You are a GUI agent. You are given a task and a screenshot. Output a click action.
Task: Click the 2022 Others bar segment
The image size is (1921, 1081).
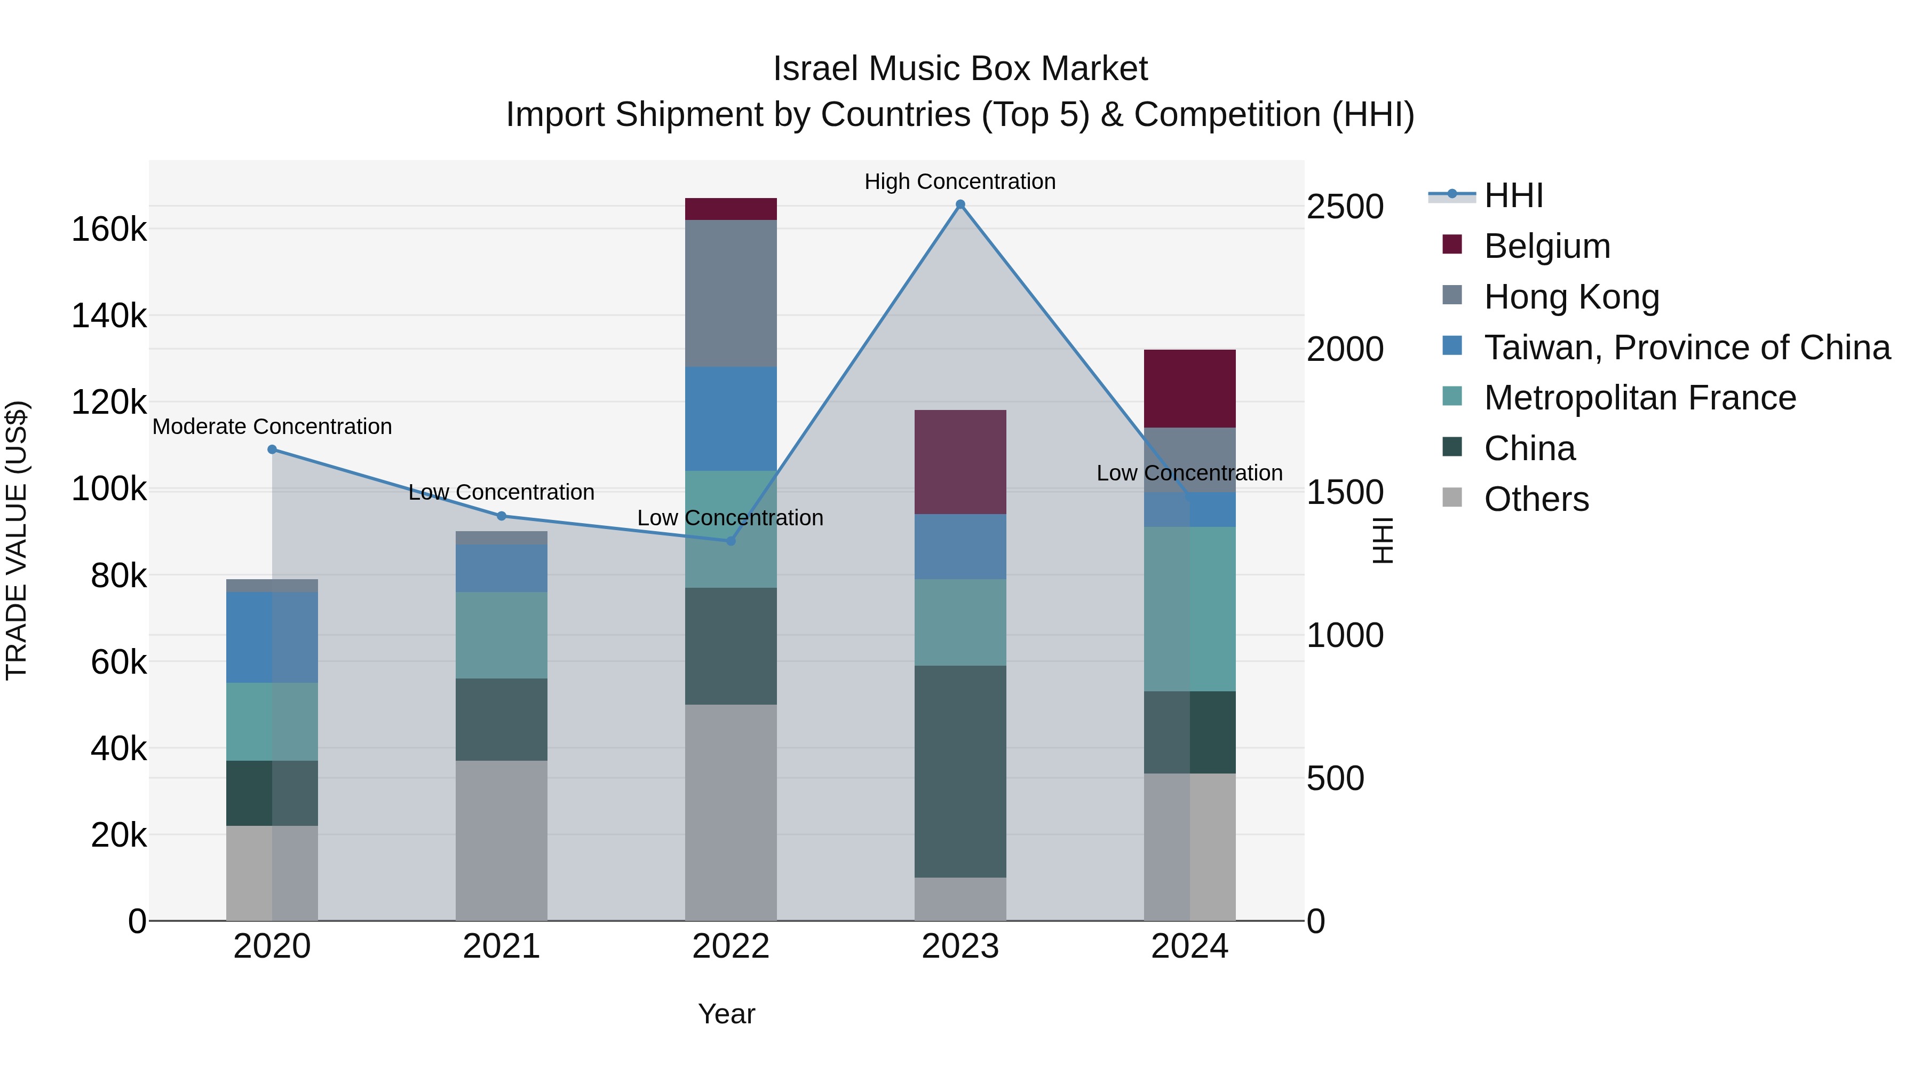tap(731, 812)
